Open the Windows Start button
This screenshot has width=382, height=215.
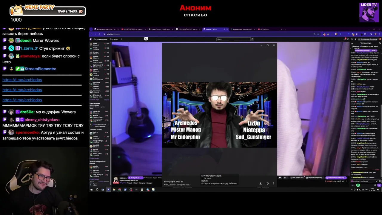point(91,190)
